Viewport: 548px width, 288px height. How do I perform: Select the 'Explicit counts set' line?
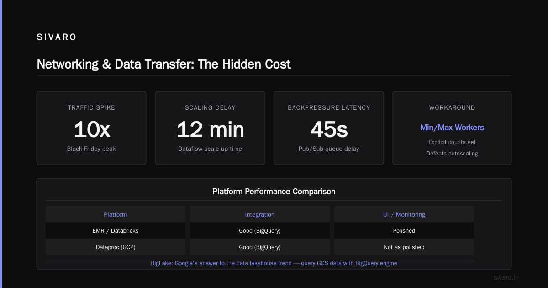point(452,142)
